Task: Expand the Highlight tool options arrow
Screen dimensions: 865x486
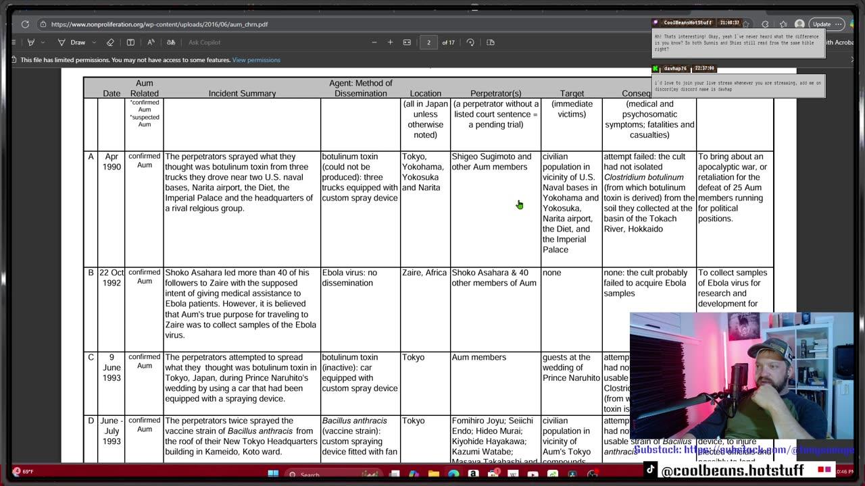Action: pyautogui.click(x=43, y=43)
